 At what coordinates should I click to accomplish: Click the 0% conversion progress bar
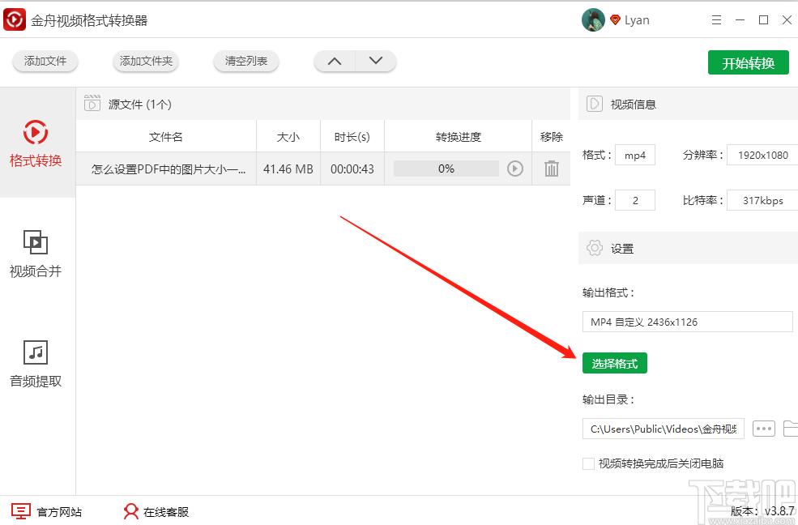(446, 169)
